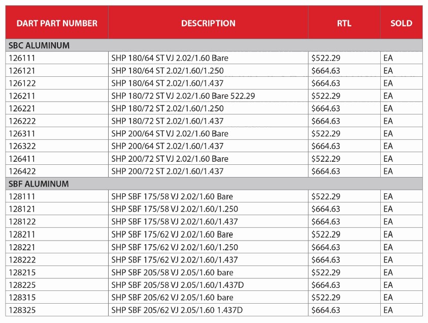Click the DART PART NUMBER column header
Image resolution: width=428 pixels, height=323 pixels.
pyautogui.click(x=57, y=23)
